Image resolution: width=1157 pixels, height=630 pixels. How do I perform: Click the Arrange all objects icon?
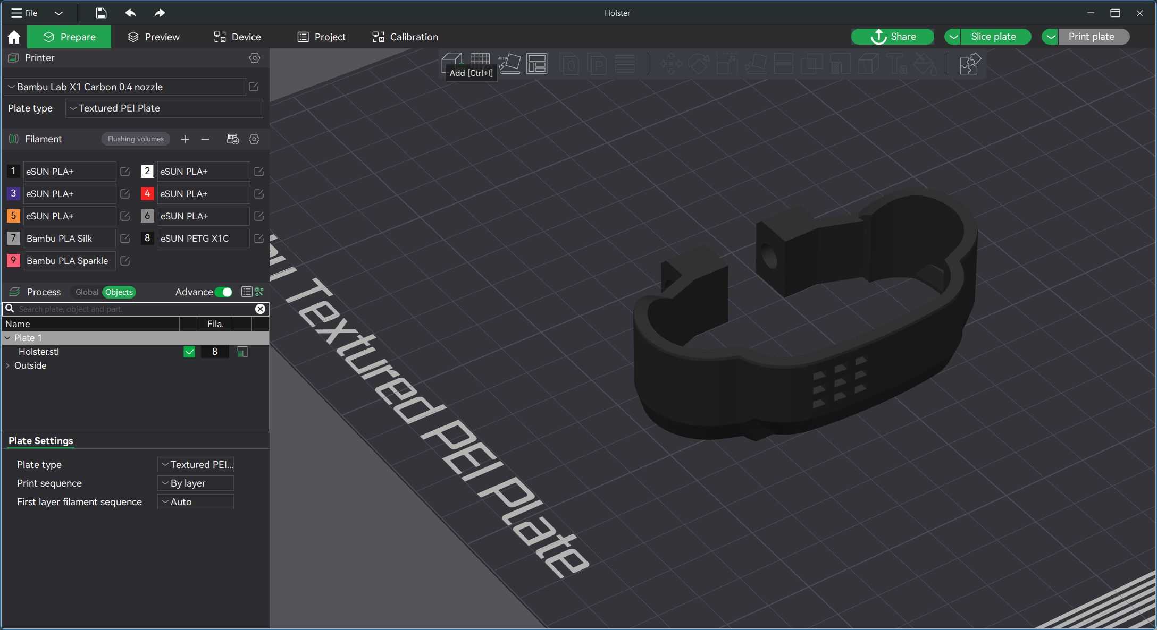(x=537, y=64)
